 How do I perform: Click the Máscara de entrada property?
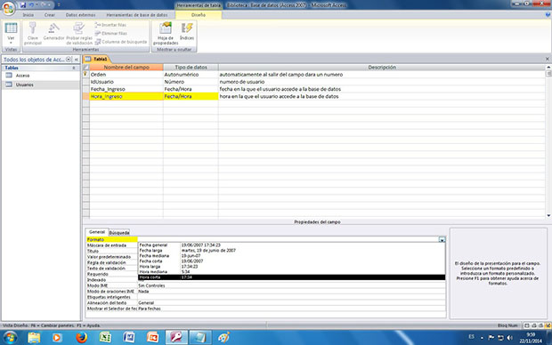click(107, 245)
